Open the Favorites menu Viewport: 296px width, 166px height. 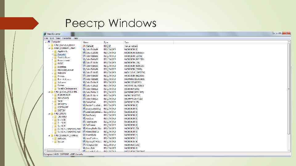67,38
